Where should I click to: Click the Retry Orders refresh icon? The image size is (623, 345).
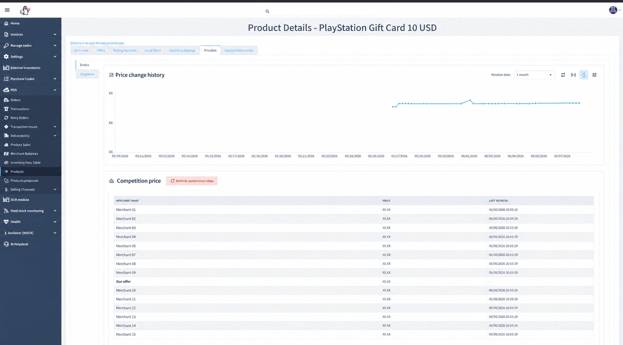[x=6, y=118]
